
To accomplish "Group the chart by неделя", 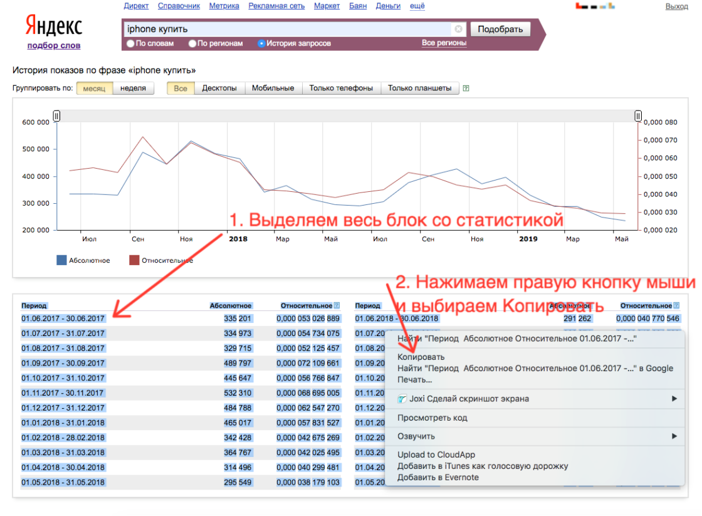I will 133,88.
